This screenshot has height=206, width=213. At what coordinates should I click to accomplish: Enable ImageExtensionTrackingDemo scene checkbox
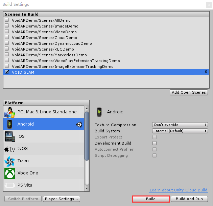point(7,66)
